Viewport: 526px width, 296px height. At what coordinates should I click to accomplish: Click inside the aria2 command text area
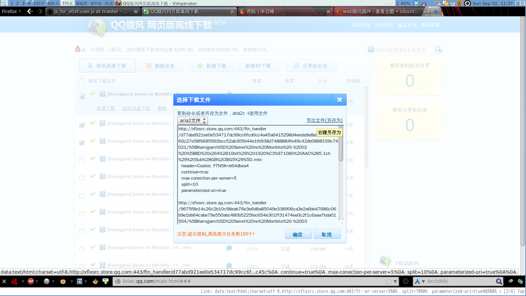click(x=258, y=175)
